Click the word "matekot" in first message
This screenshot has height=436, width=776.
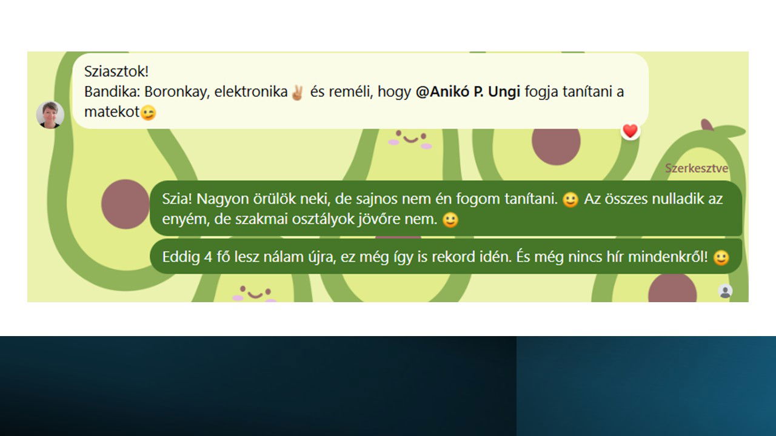tap(112, 113)
